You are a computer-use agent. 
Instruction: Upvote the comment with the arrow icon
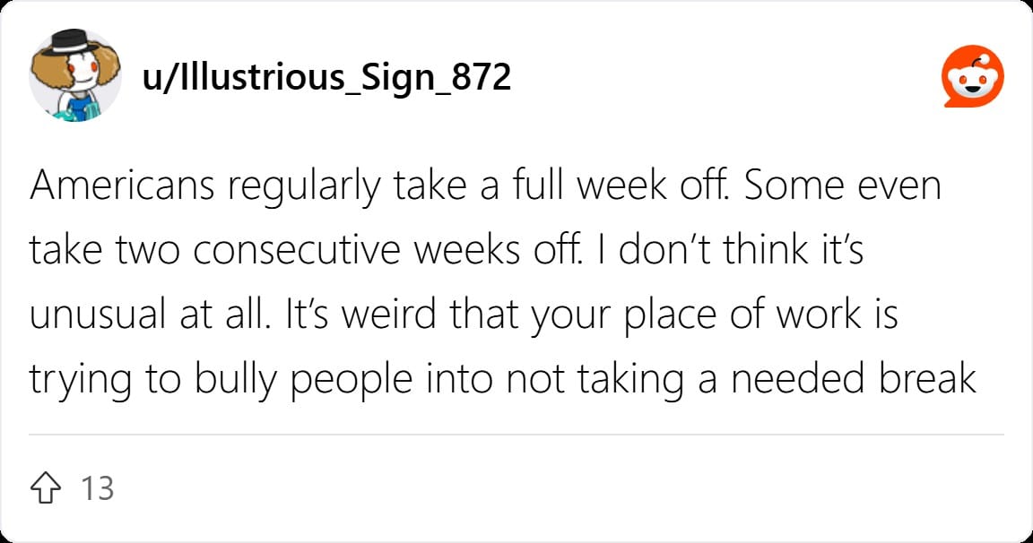46,487
